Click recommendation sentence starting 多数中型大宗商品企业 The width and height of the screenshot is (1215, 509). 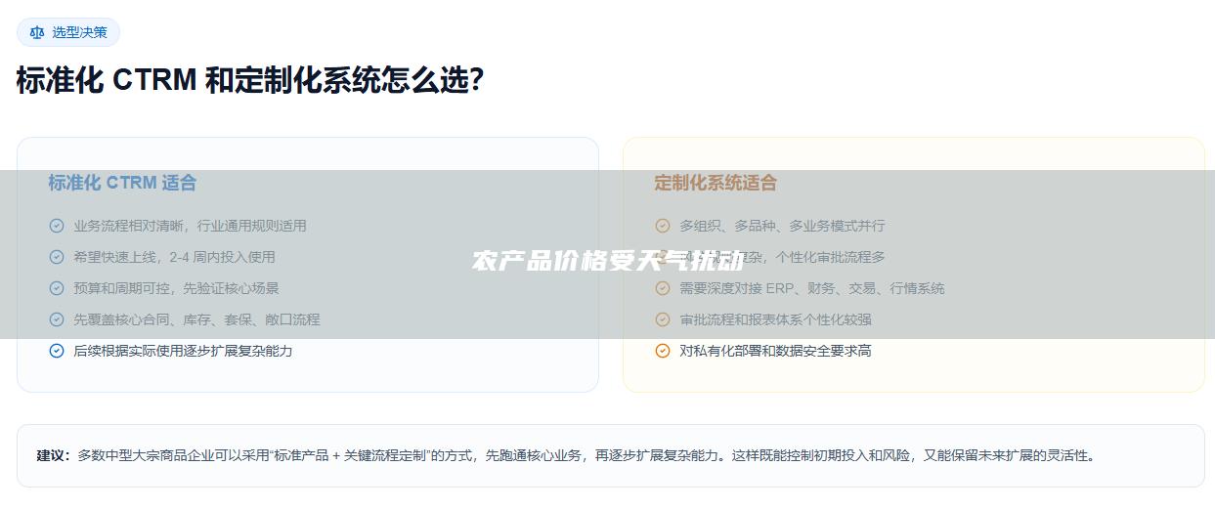[587, 455]
